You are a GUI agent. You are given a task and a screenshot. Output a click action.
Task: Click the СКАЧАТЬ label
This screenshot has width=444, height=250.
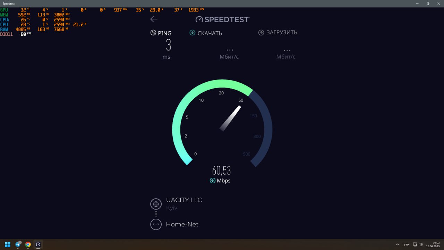210,33
